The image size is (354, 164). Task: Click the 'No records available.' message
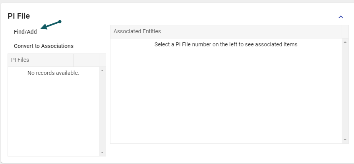(x=53, y=73)
